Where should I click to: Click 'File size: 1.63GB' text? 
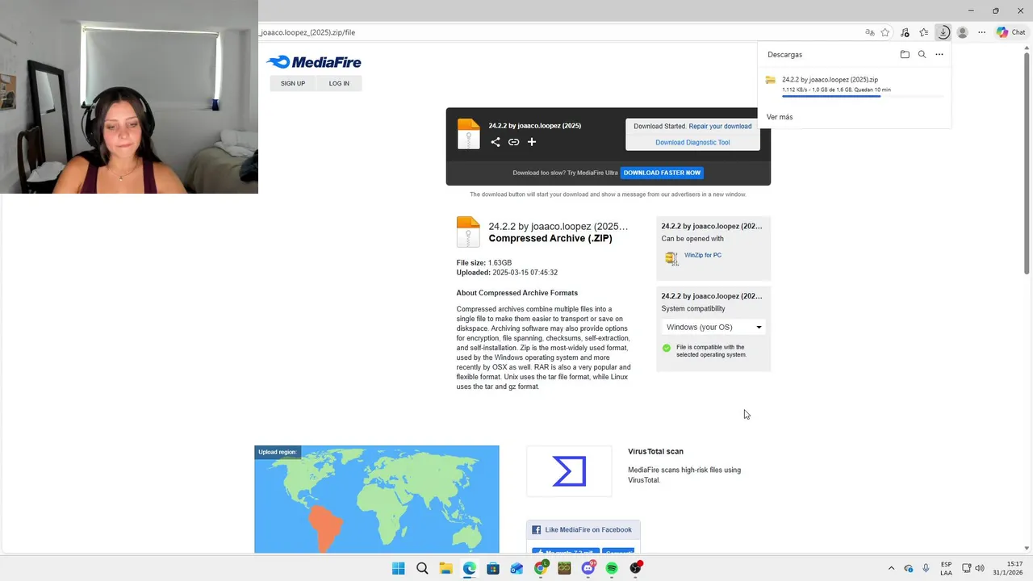point(484,263)
